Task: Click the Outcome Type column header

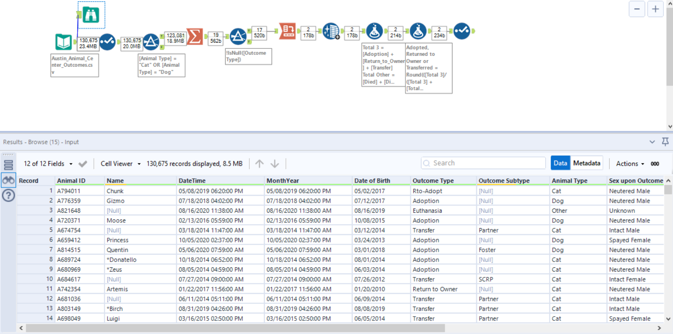Action: [x=433, y=181]
